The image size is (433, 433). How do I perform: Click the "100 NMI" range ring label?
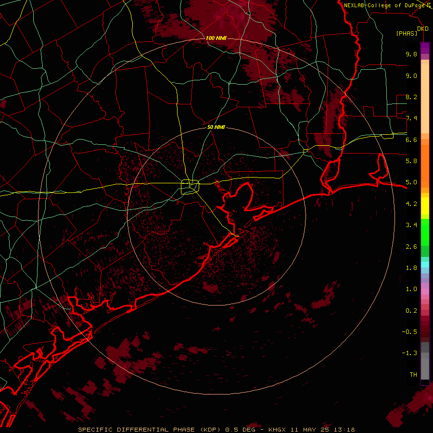[216, 38]
